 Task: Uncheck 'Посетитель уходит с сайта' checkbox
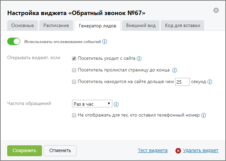pyautogui.click(x=74, y=58)
